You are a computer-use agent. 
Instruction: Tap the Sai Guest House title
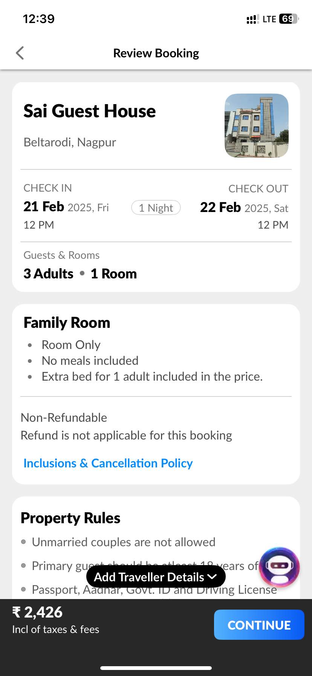[x=89, y=111]
